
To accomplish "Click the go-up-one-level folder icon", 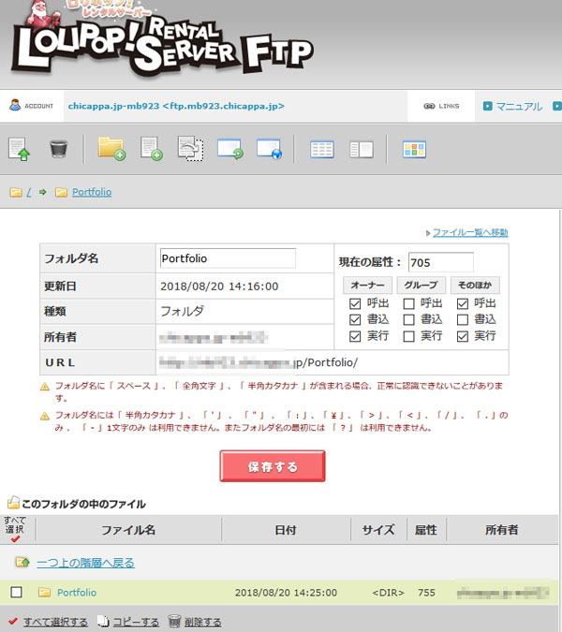I will (22, 562).
